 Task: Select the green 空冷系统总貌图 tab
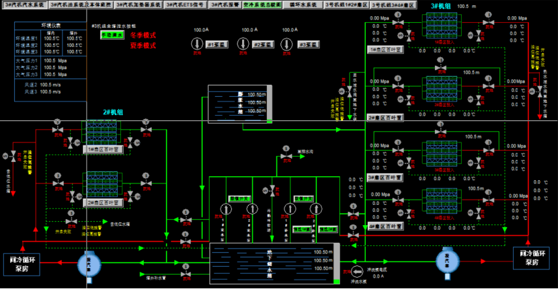point(262,5)
